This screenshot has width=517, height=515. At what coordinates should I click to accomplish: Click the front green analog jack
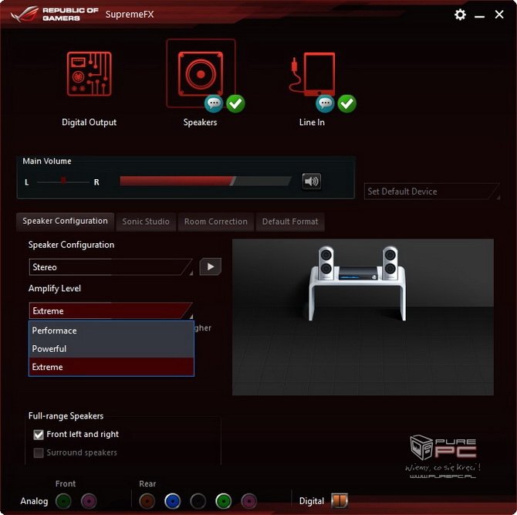click(x=63, y=501)
